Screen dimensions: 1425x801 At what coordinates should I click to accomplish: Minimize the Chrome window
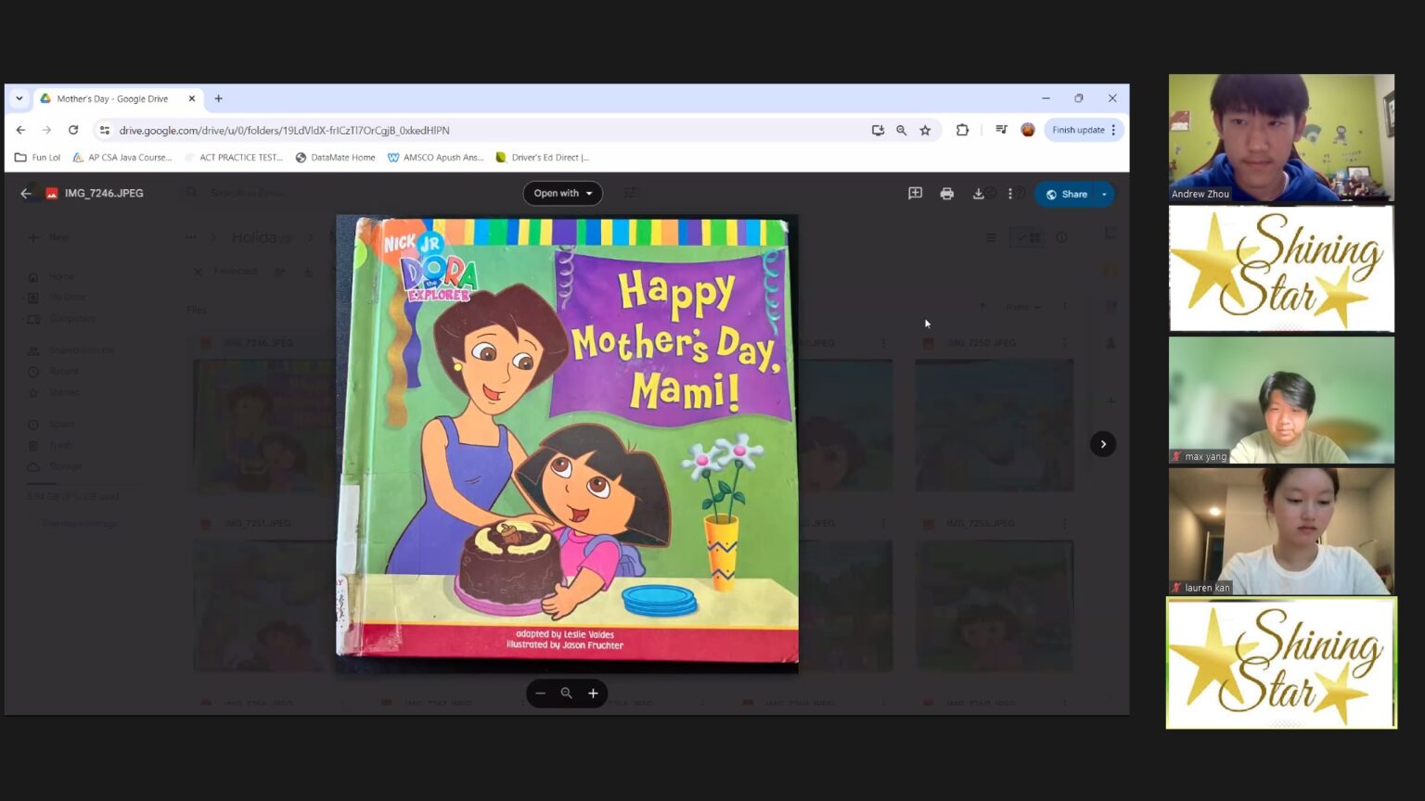[1046, 98]
